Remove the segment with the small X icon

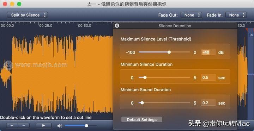pos(252,35)
